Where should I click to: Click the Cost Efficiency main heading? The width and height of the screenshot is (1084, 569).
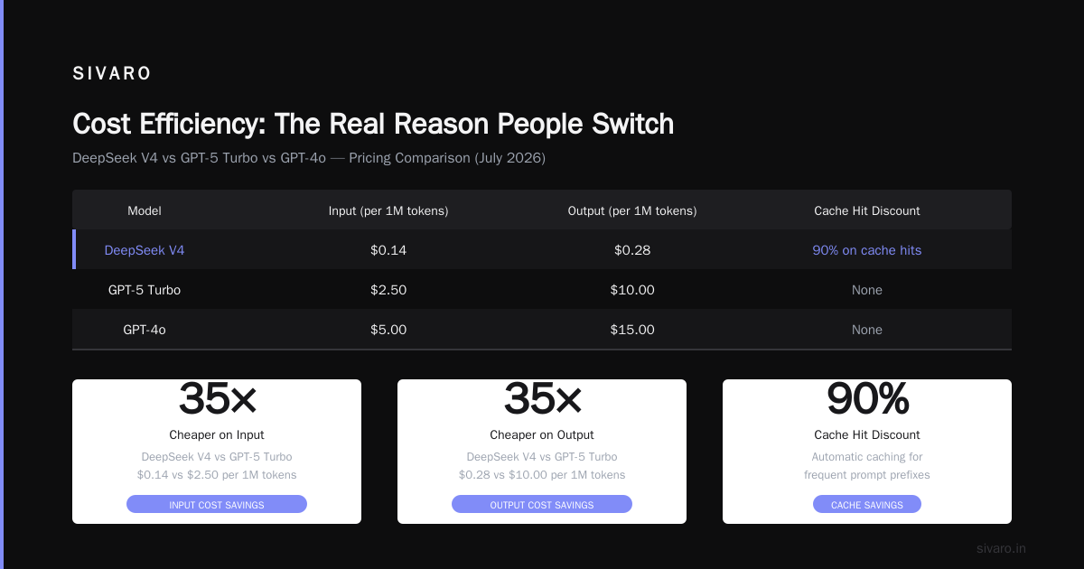coord(373,124)
